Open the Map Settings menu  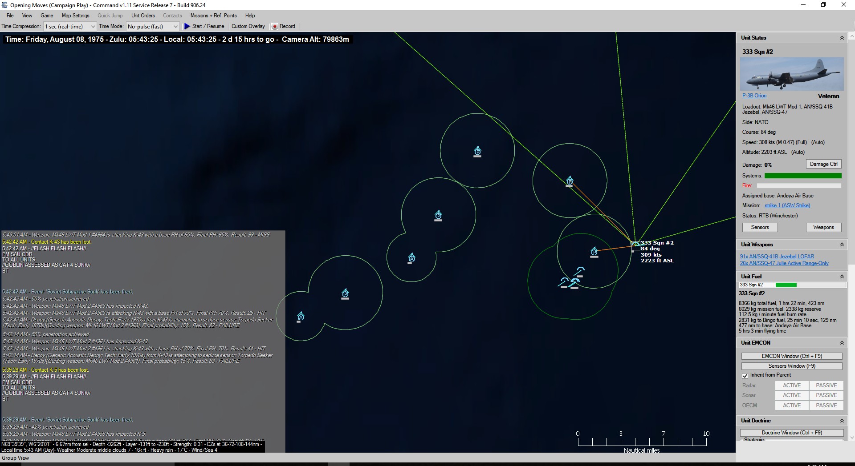(x=75, y=16)
